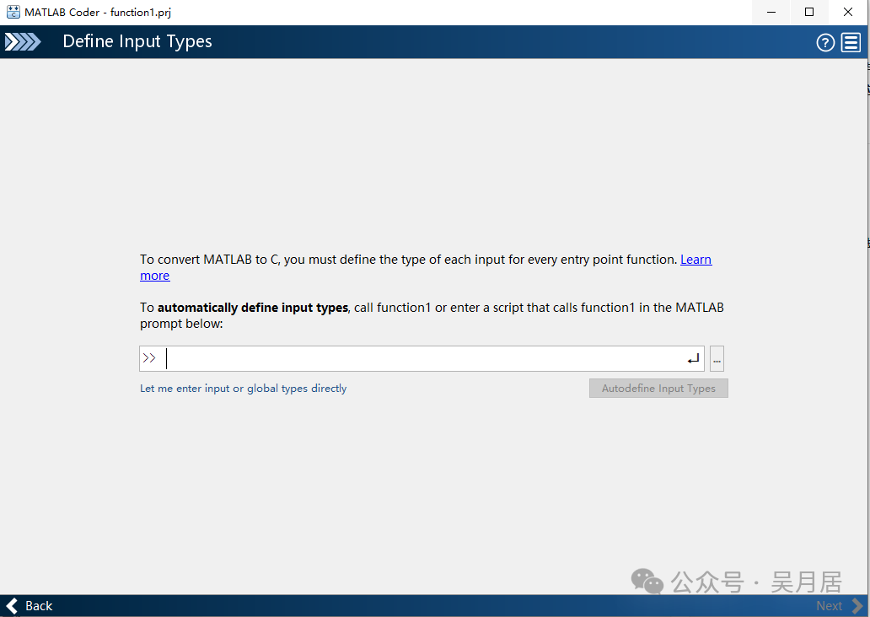Click Let me enter input or global types directly

click(x=243, y=389)
